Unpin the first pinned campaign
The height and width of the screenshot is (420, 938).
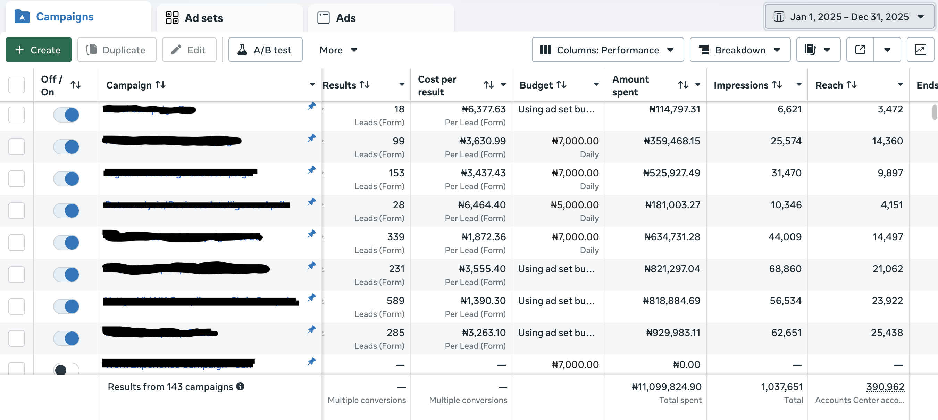tap(312, 106)
